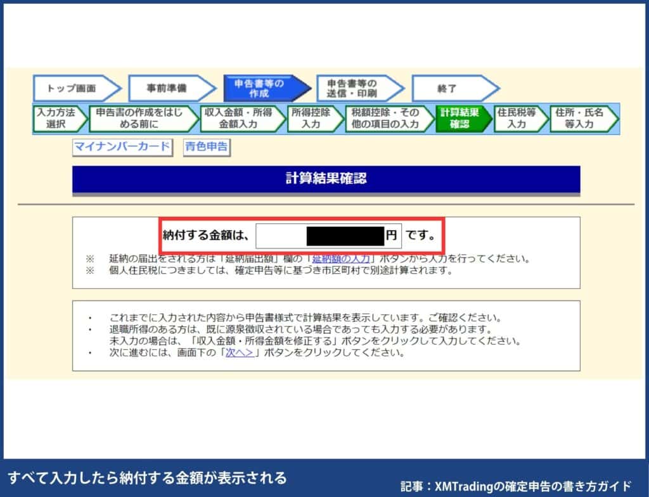Open the 申告書等の送信・印刷 step
This screenshot has width=649, height=497.
tap(360, 88)
